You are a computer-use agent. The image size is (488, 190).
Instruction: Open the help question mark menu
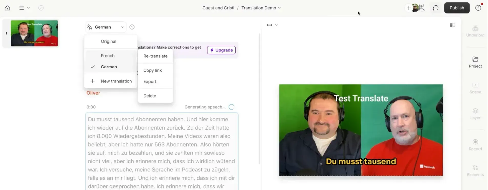[478, 8]
